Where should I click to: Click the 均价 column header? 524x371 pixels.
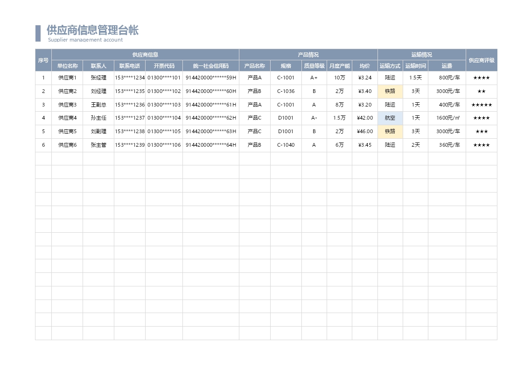pyautogui.click(x=365, y=66)
